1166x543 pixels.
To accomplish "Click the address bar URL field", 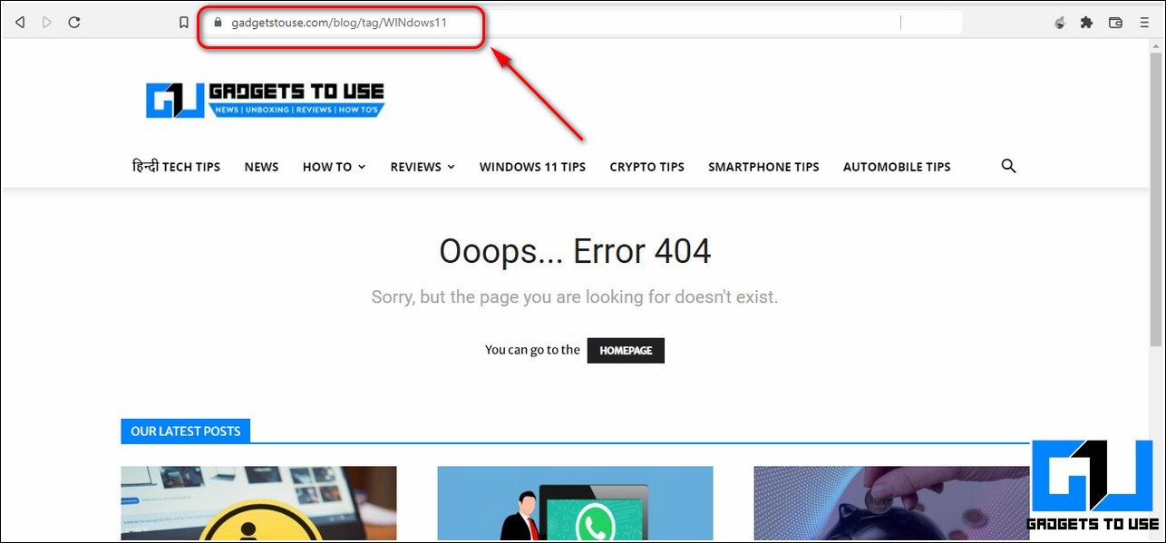I will pyautogui.click(x=544, y=23).
